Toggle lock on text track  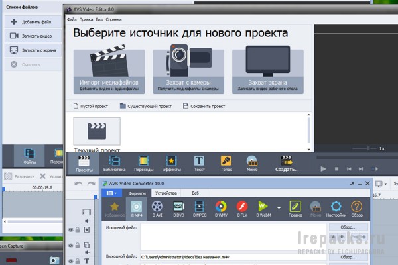coord(78,260)
